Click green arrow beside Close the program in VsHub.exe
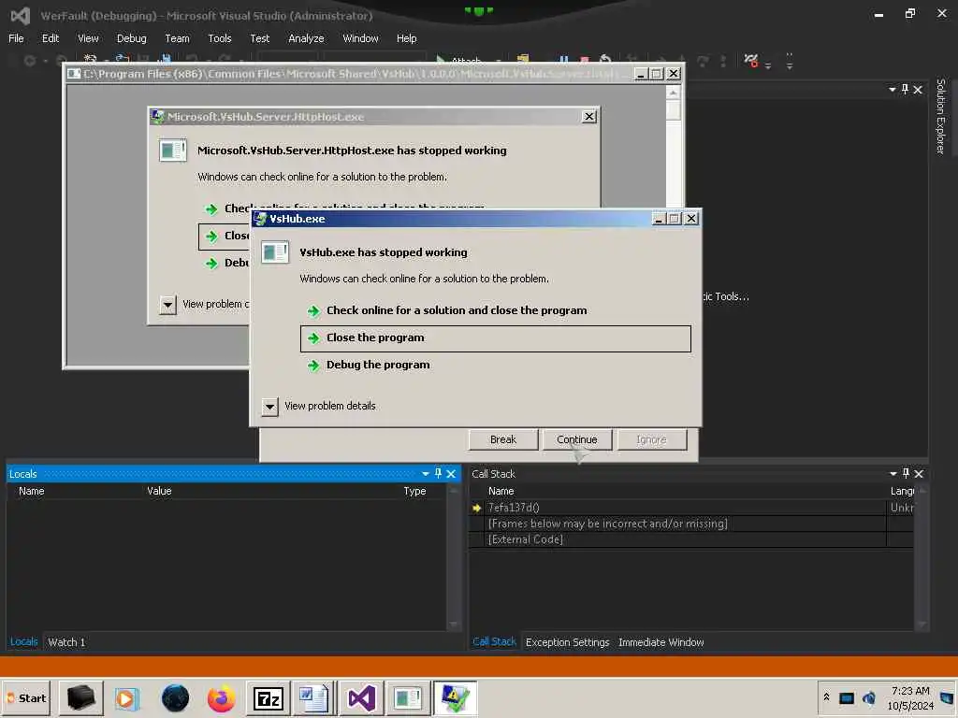958x718 pixels. click(313, 337)
